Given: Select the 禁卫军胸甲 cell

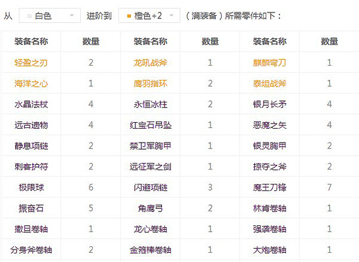Looking at the screenshot, I should pos(151,146).
